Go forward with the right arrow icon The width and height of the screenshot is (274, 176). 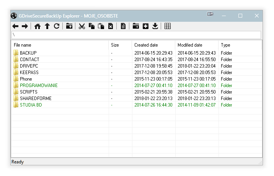pyautogui.click(x=25, y=26)
